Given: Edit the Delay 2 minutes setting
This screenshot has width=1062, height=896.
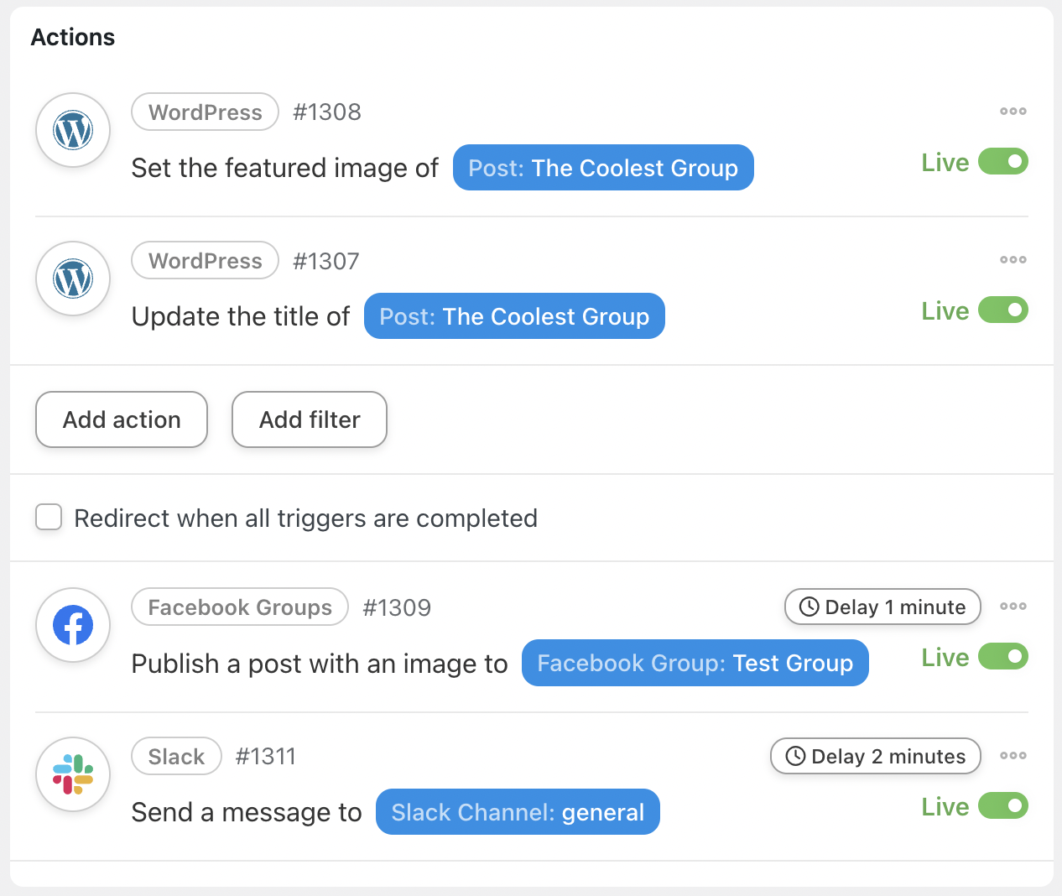Looking at the screenshot, I should pyautogui.click(x=876, y=756).
